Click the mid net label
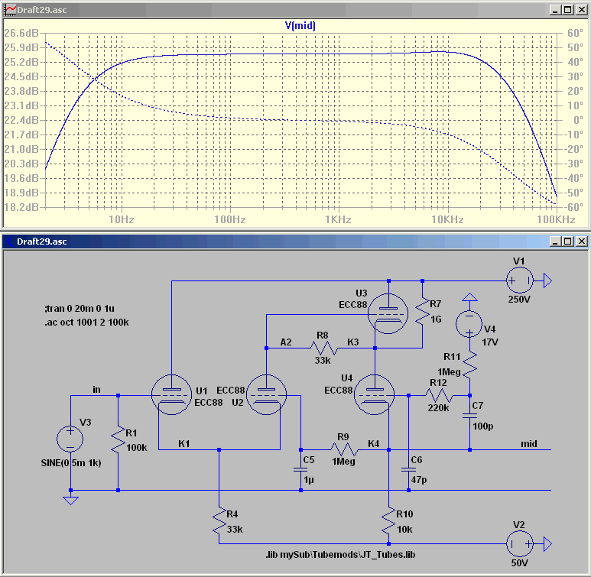The image size is (591, 577). point(529,444)
